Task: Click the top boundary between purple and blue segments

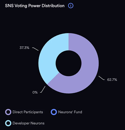Action: (68, 42)
